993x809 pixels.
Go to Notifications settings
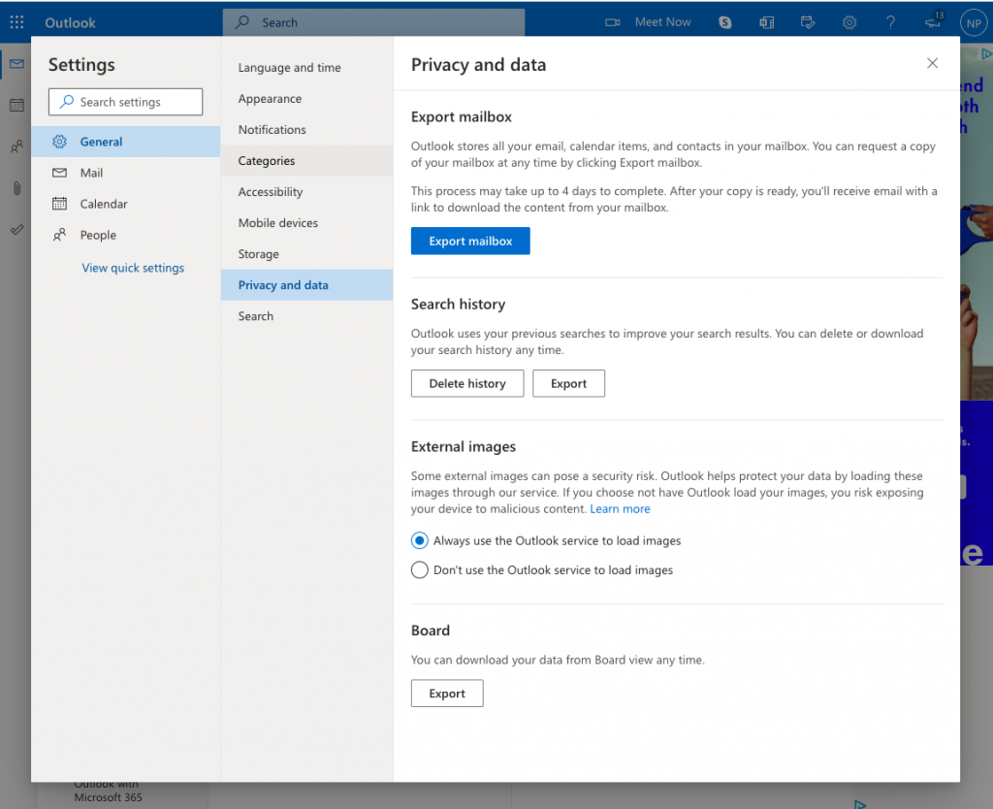pyautogui.click(x=307, y=129)
